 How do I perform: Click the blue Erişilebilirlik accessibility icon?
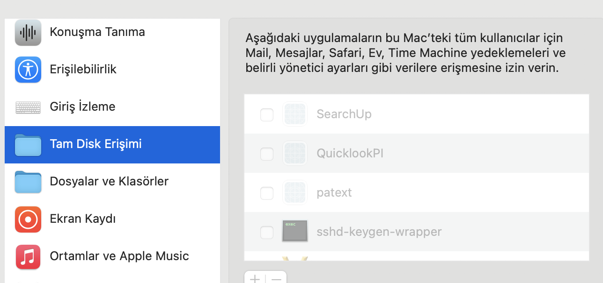(28, 70)
